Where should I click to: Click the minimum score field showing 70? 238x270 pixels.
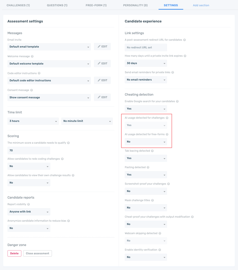click(29, 151)
